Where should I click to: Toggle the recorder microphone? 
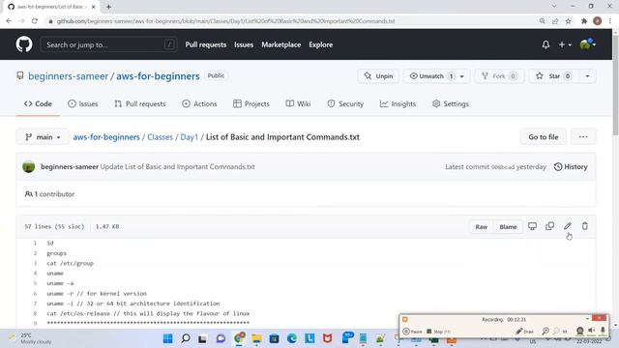[603, 331]
